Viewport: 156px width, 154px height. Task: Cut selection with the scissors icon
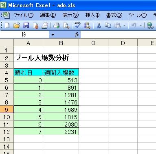tap(99, 25)
